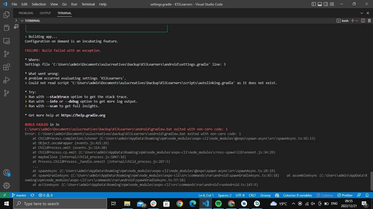The height and width of the screenshot is (209, 373).
Task: Open Customize Layout options
Action: 332,4
